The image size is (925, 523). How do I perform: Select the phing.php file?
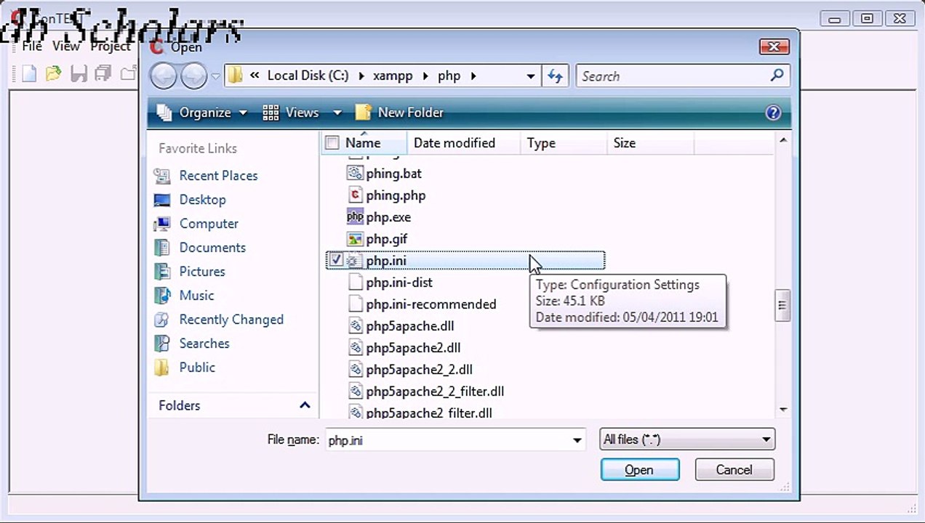pos(396,195)
